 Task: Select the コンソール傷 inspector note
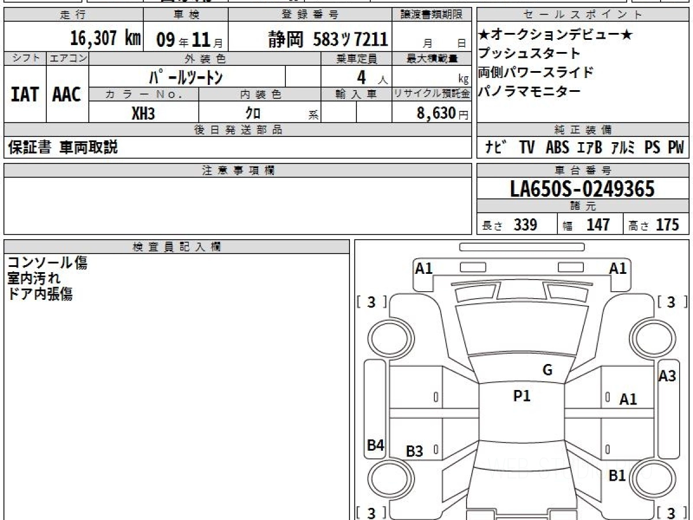(48, 263)
